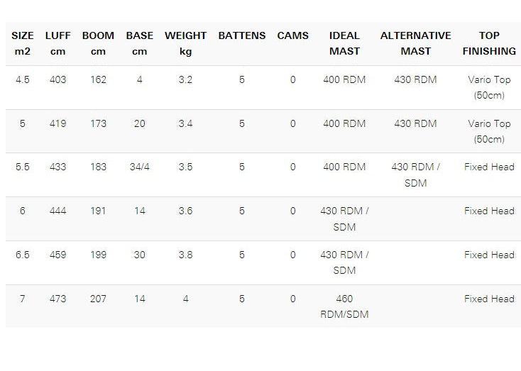
Task: Click the base value 34/4
Action: tap(140, 167)
